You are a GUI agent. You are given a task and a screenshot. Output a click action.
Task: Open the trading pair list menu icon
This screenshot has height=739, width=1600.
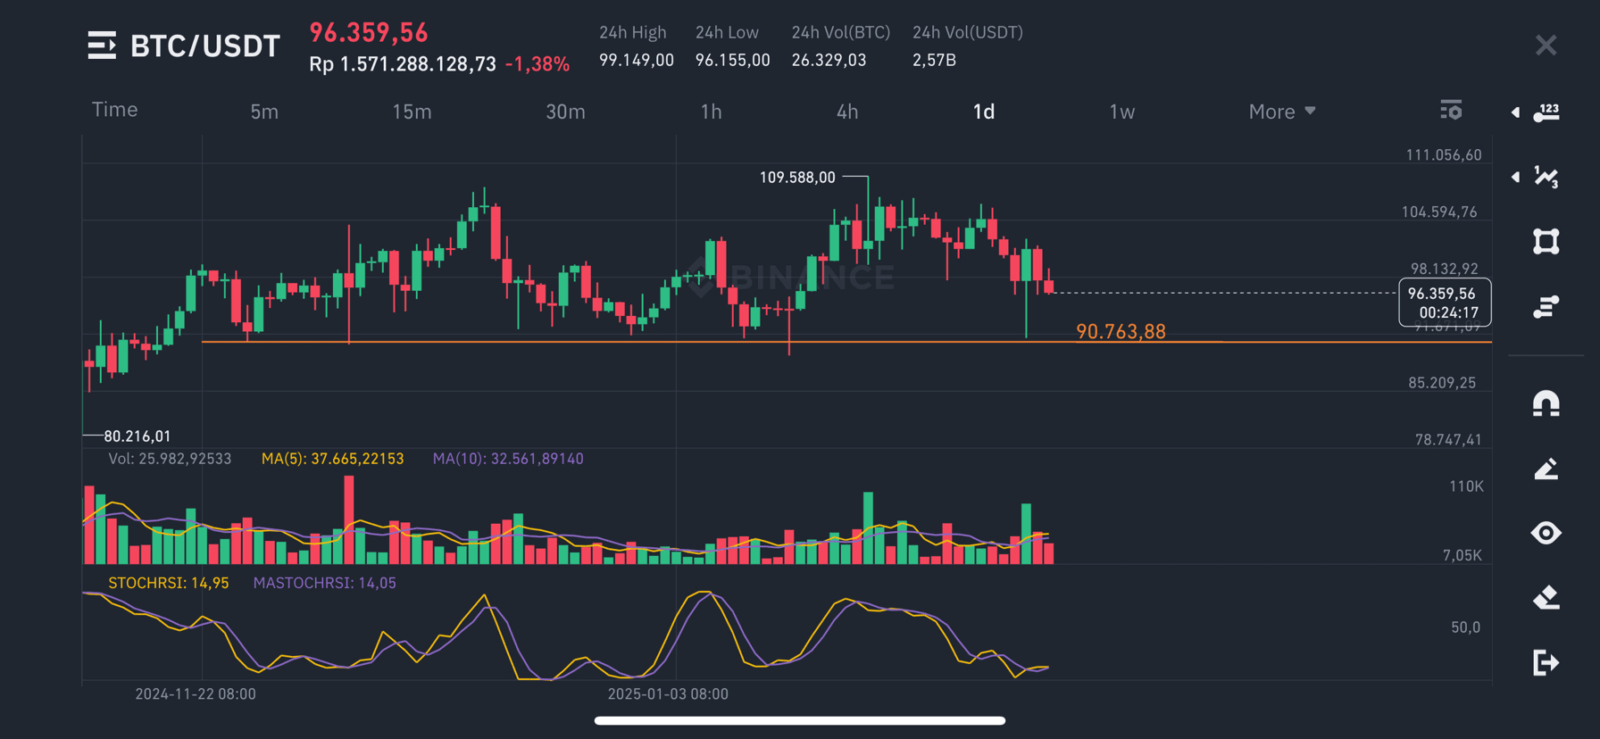pos(102,45)
